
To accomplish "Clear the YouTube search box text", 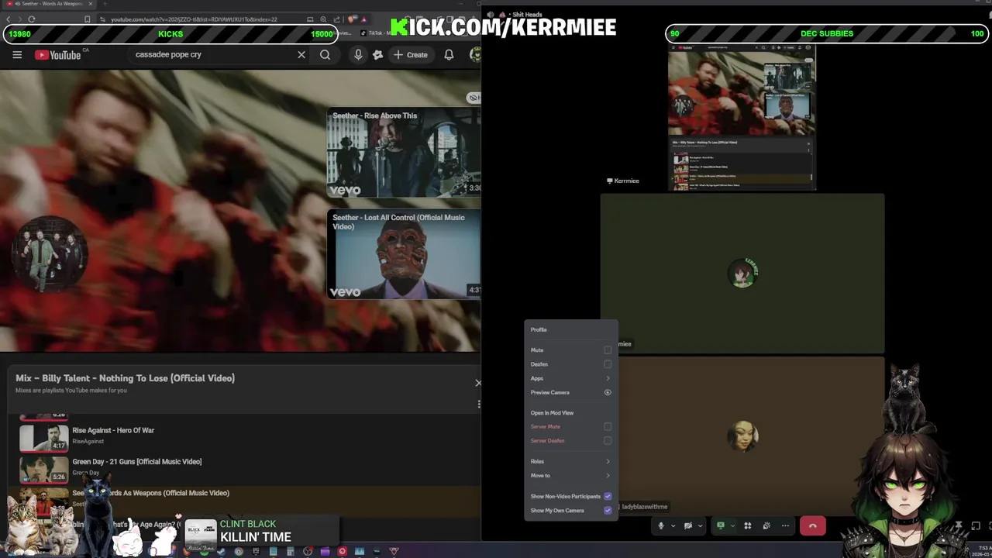I will [x=301, y=55].
